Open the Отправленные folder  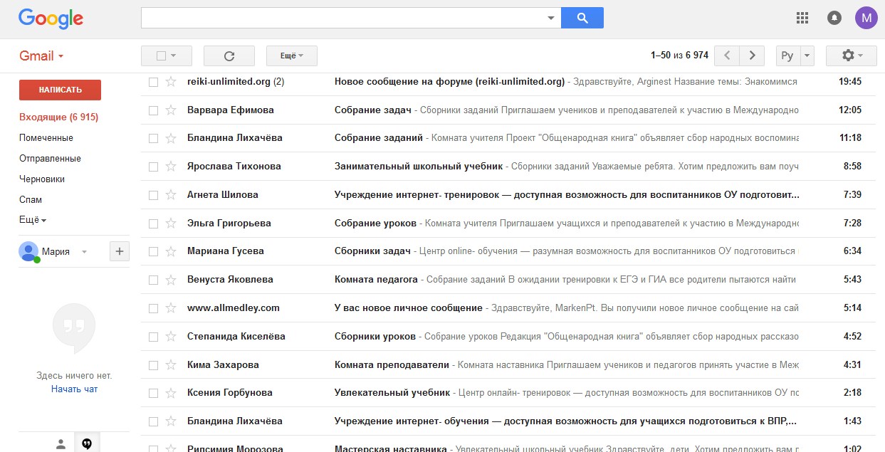pyautogui.click(x=50, y=159)
